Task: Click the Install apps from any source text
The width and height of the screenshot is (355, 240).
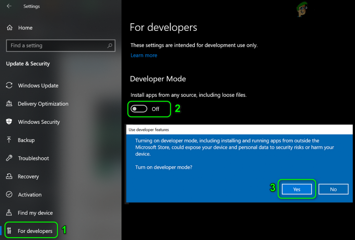Action: tap(188, 95)
